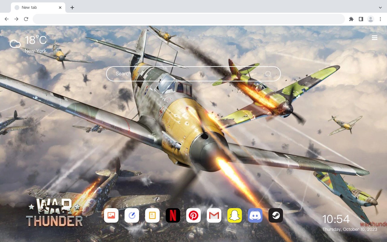387x242 pixels.
Task: Toggle the browser side panel
Action: point(361,19)
